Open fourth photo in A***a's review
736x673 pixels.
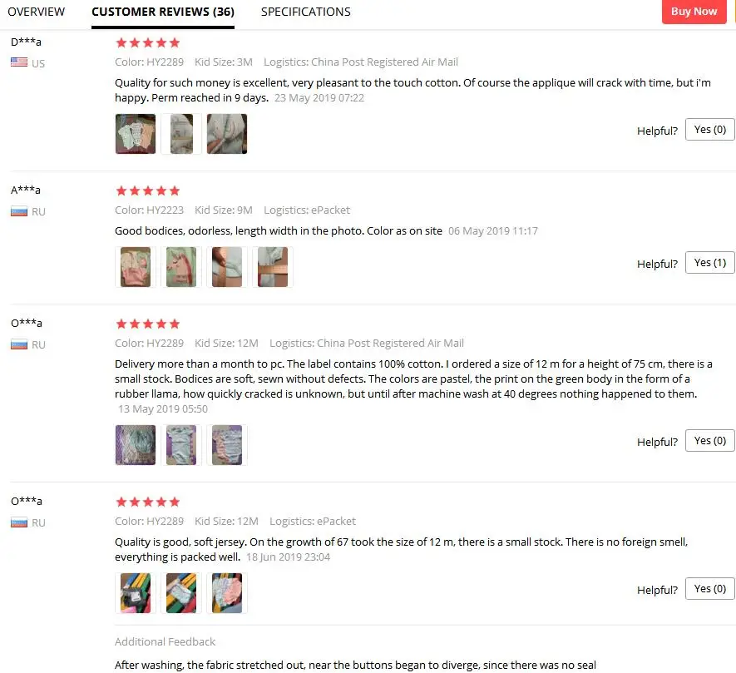click(273, 267)
